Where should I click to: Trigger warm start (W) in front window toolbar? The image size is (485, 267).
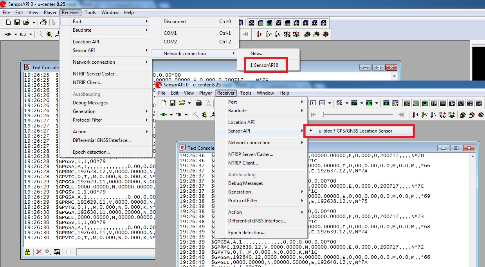[424, 115]
